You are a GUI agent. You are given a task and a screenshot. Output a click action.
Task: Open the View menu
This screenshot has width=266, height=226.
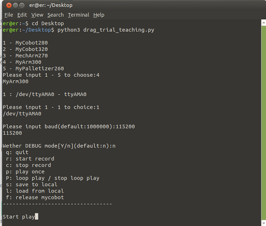tap(37, 15)
